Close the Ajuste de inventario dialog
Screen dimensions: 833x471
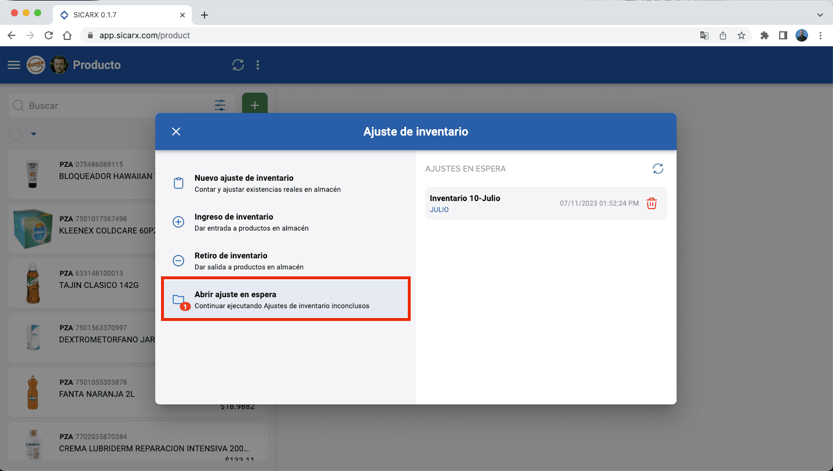[176, 132]
